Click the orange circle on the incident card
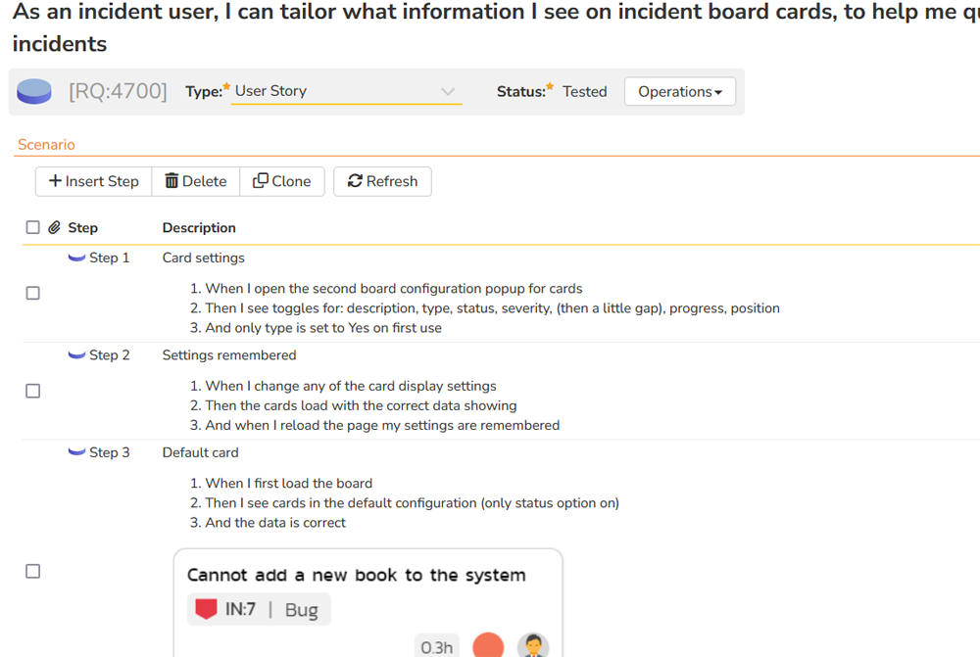The width and height of the screenshot is (980, 657). (x=488, y=645)
